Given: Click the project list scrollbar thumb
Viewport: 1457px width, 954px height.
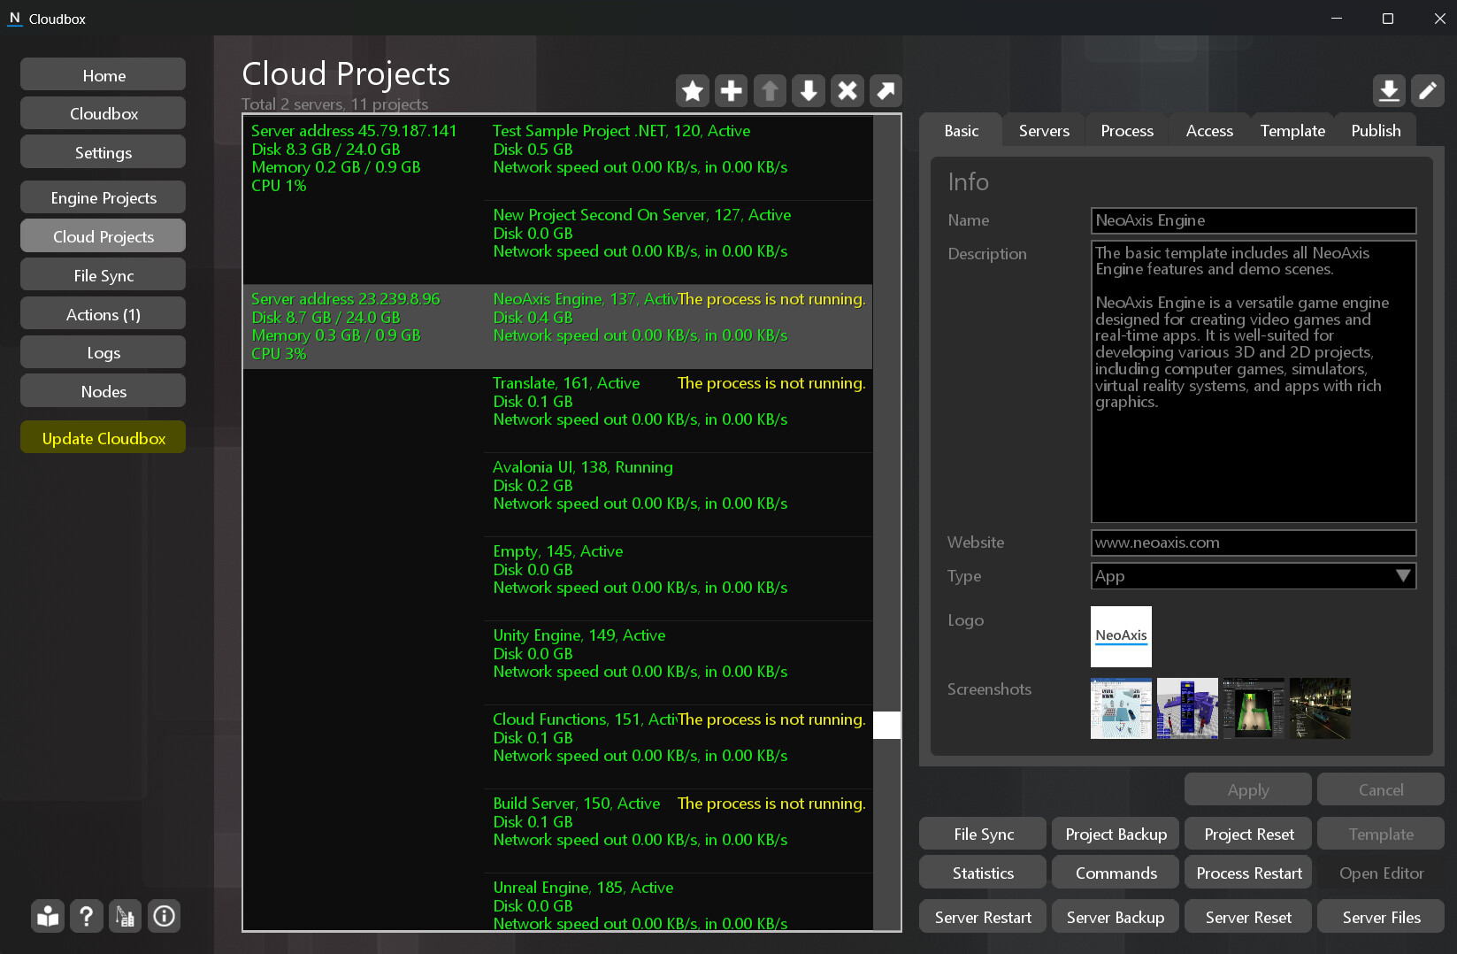Looking at the screenshot, I should 886,725.
